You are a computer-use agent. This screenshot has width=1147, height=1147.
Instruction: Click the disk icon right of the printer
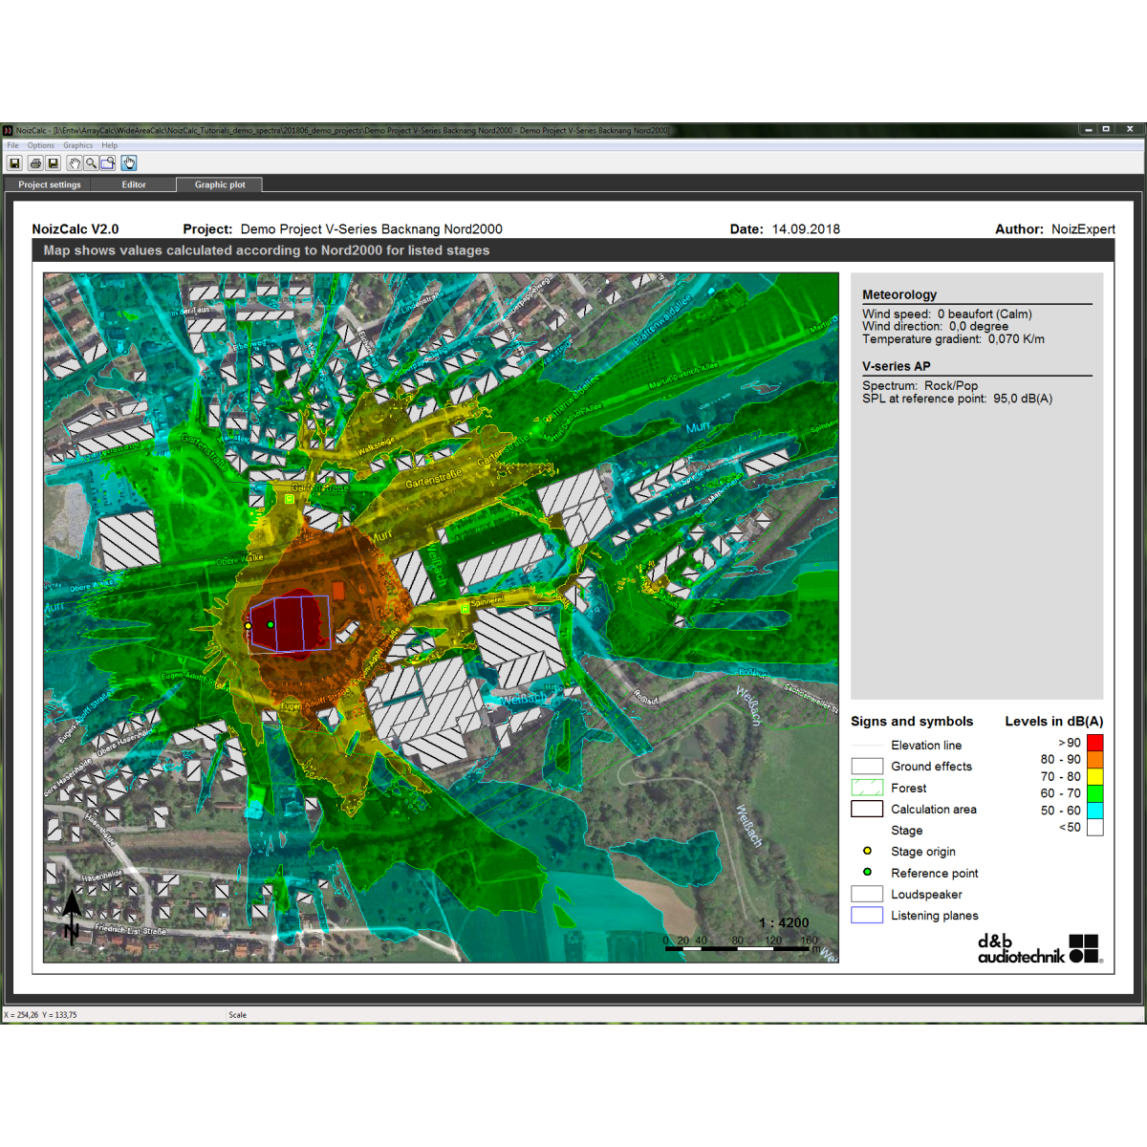pos(54,163)
